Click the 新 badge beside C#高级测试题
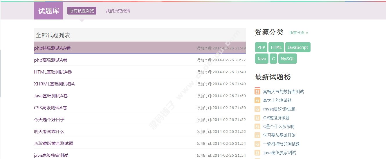This screenshot has height=159, width=386. coord(257,118)
